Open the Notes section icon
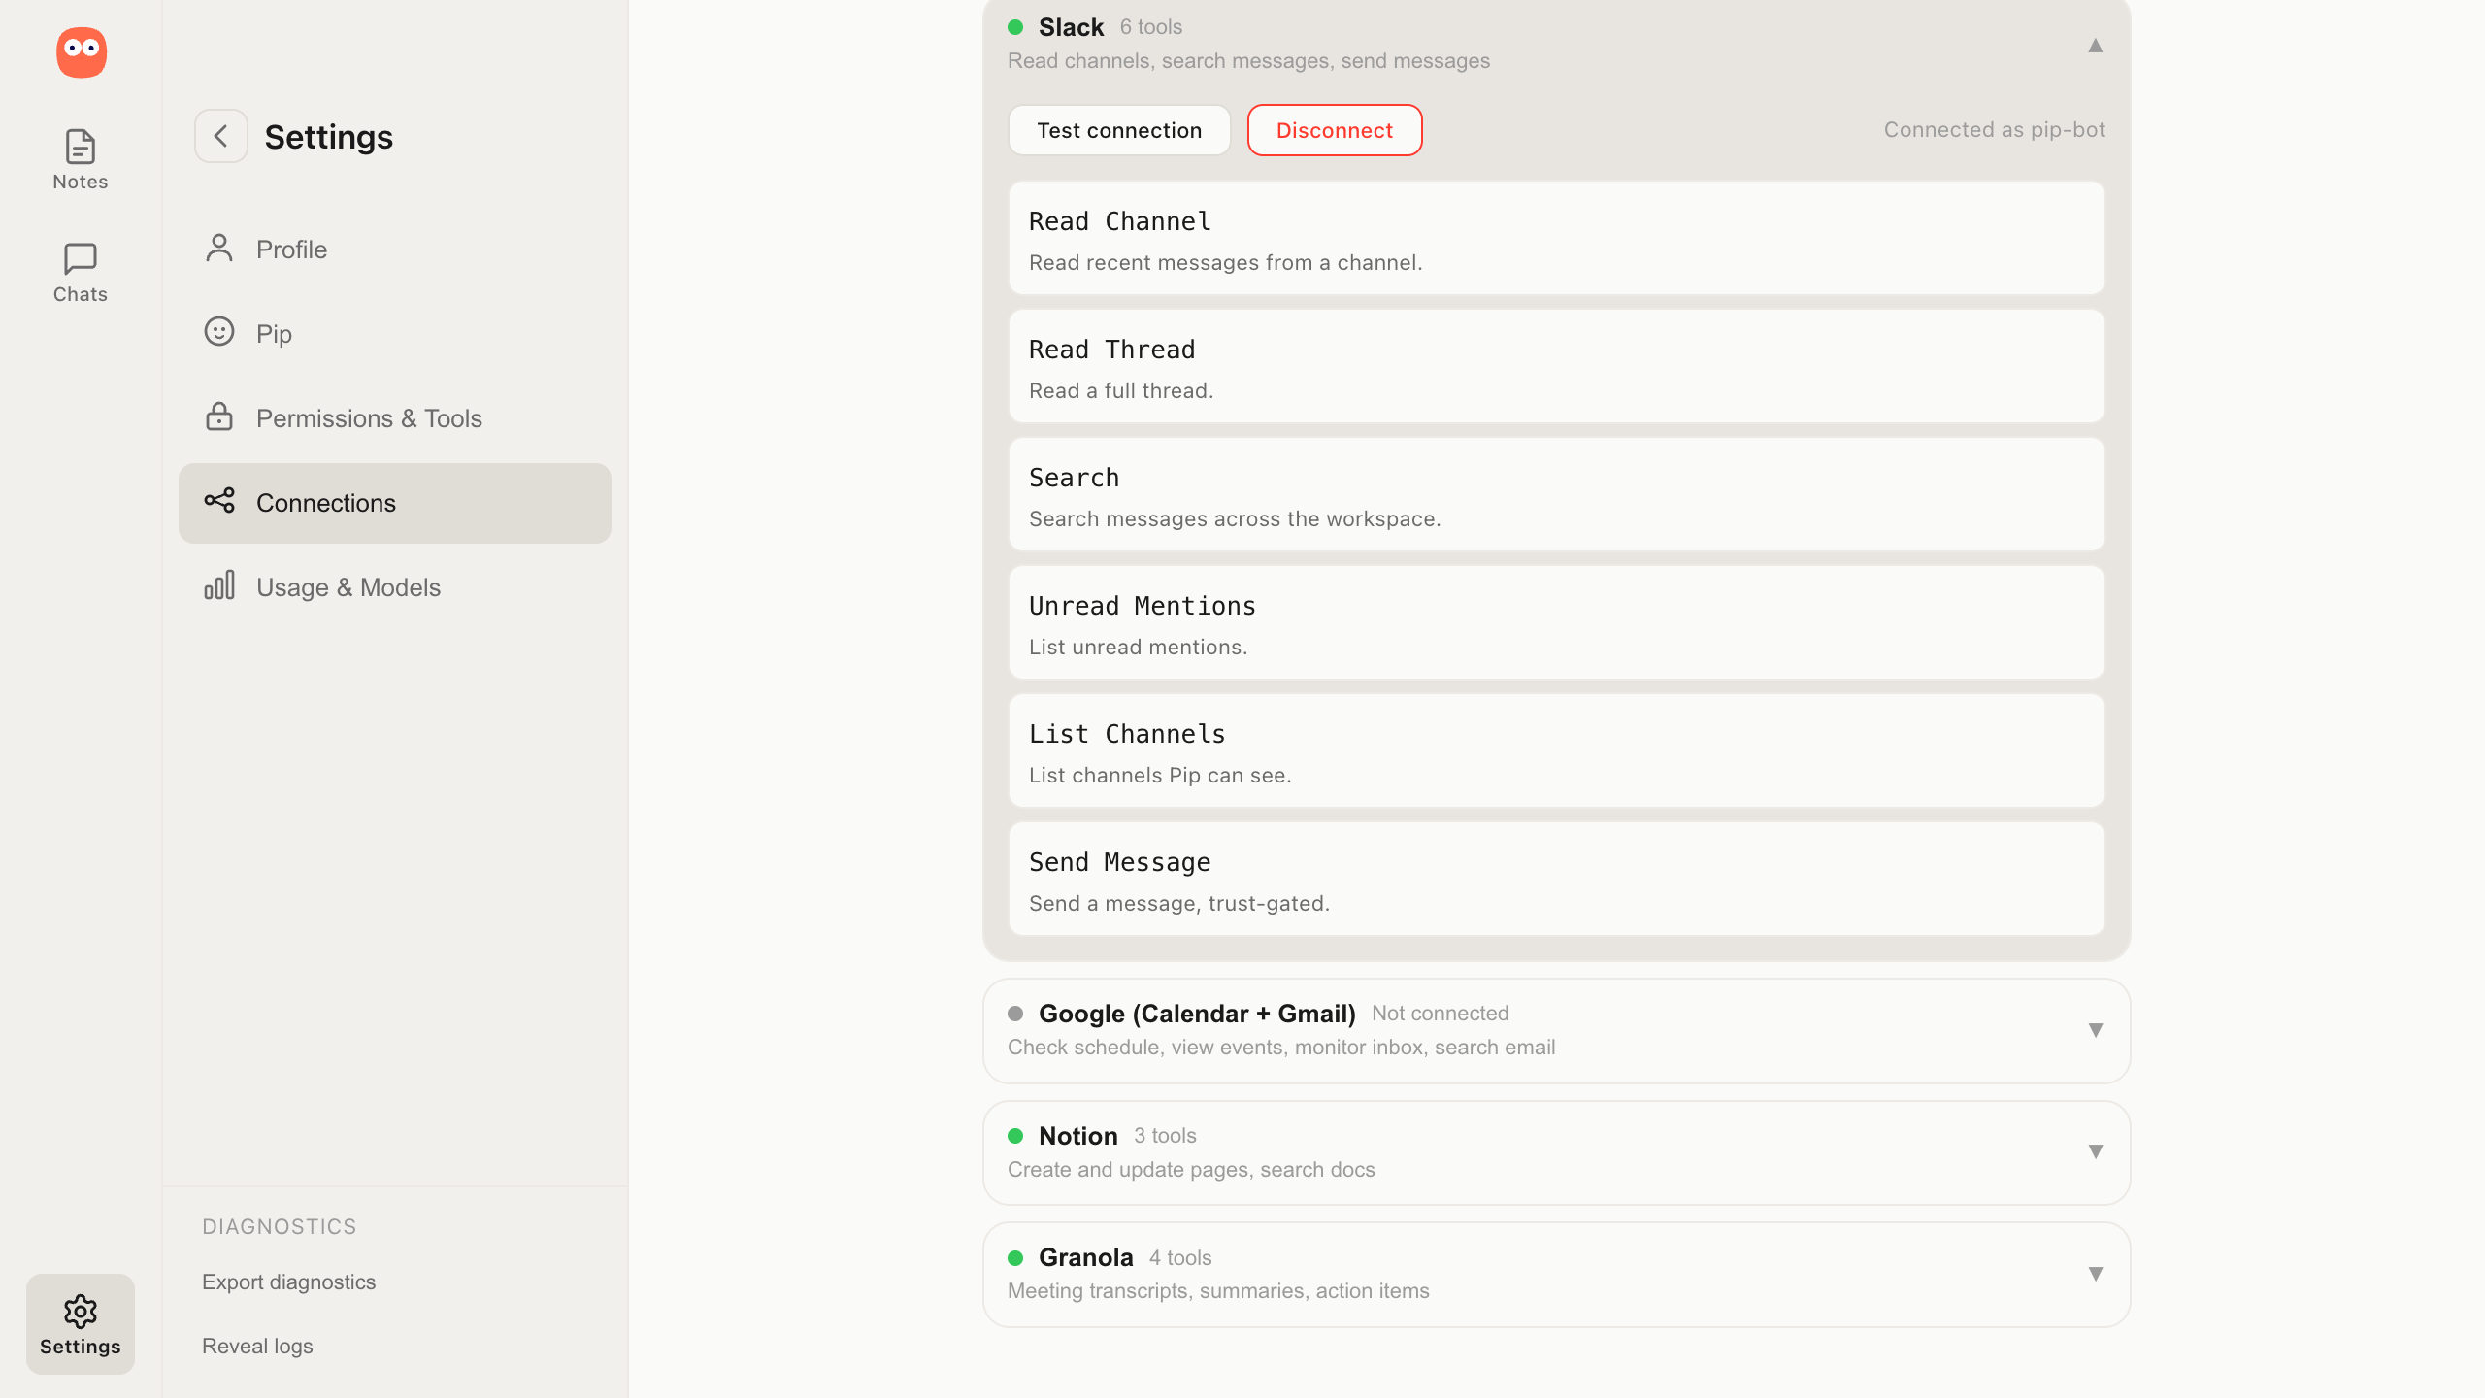This screenshot has height=1398, width=2485. (81, 147)
